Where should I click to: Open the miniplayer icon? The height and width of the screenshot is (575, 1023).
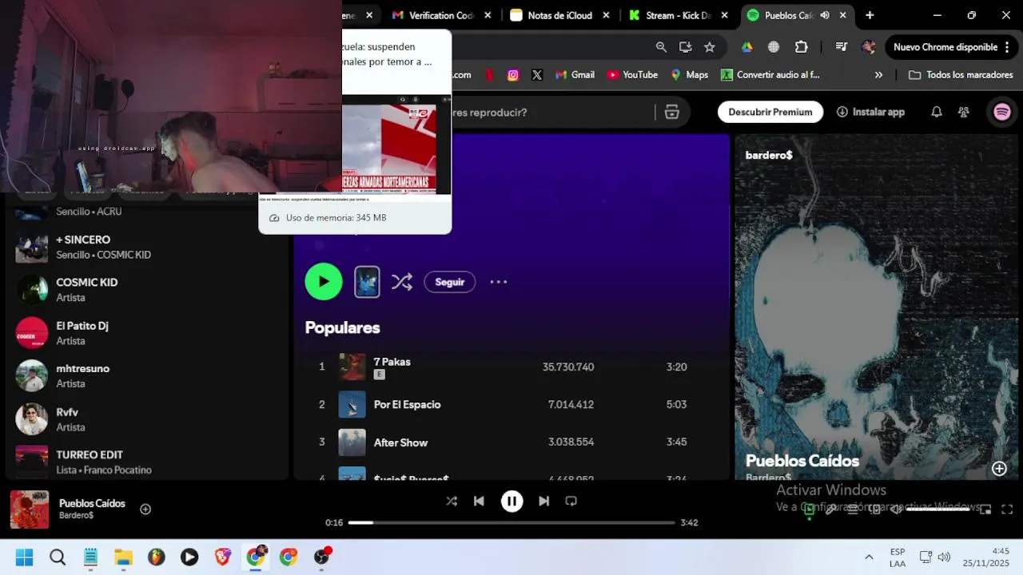[985, 509]
